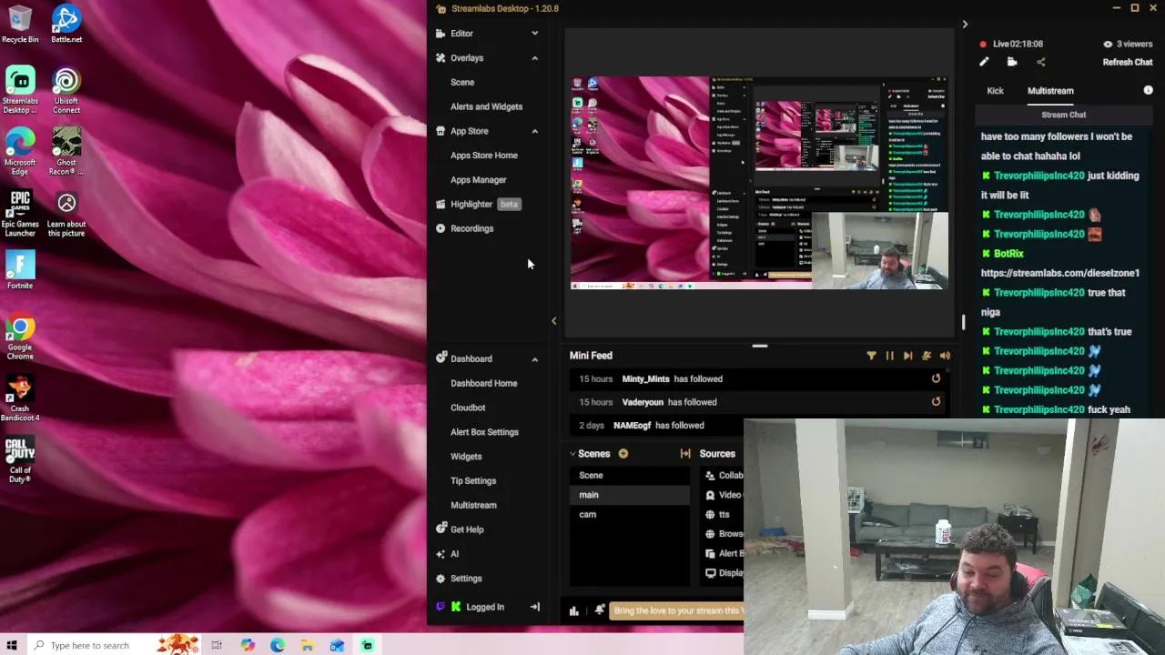Viewport: 1165px width, 655px height.
Task: Show chat info icon beside Multistream
Action: tap(1148, 90)
